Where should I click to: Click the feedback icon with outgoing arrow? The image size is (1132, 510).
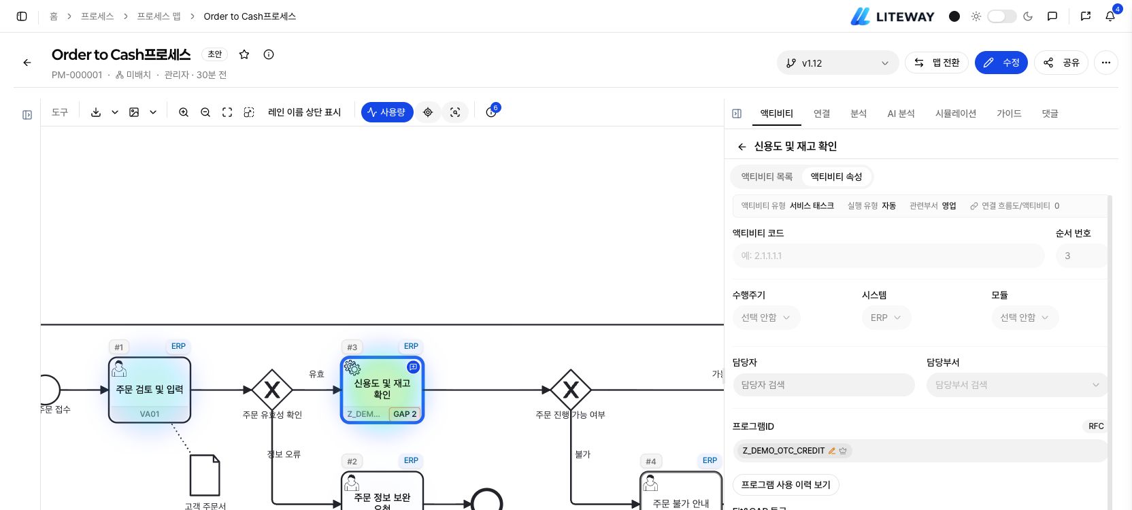[x=1086, y=16]
